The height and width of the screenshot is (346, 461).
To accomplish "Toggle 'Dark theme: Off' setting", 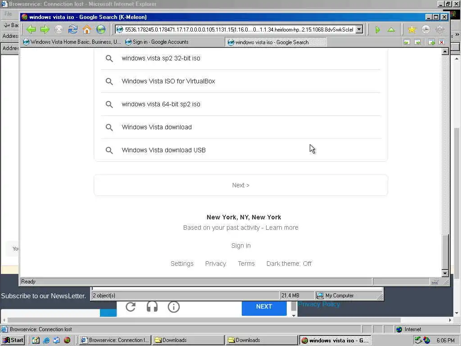I will point(289,264).
